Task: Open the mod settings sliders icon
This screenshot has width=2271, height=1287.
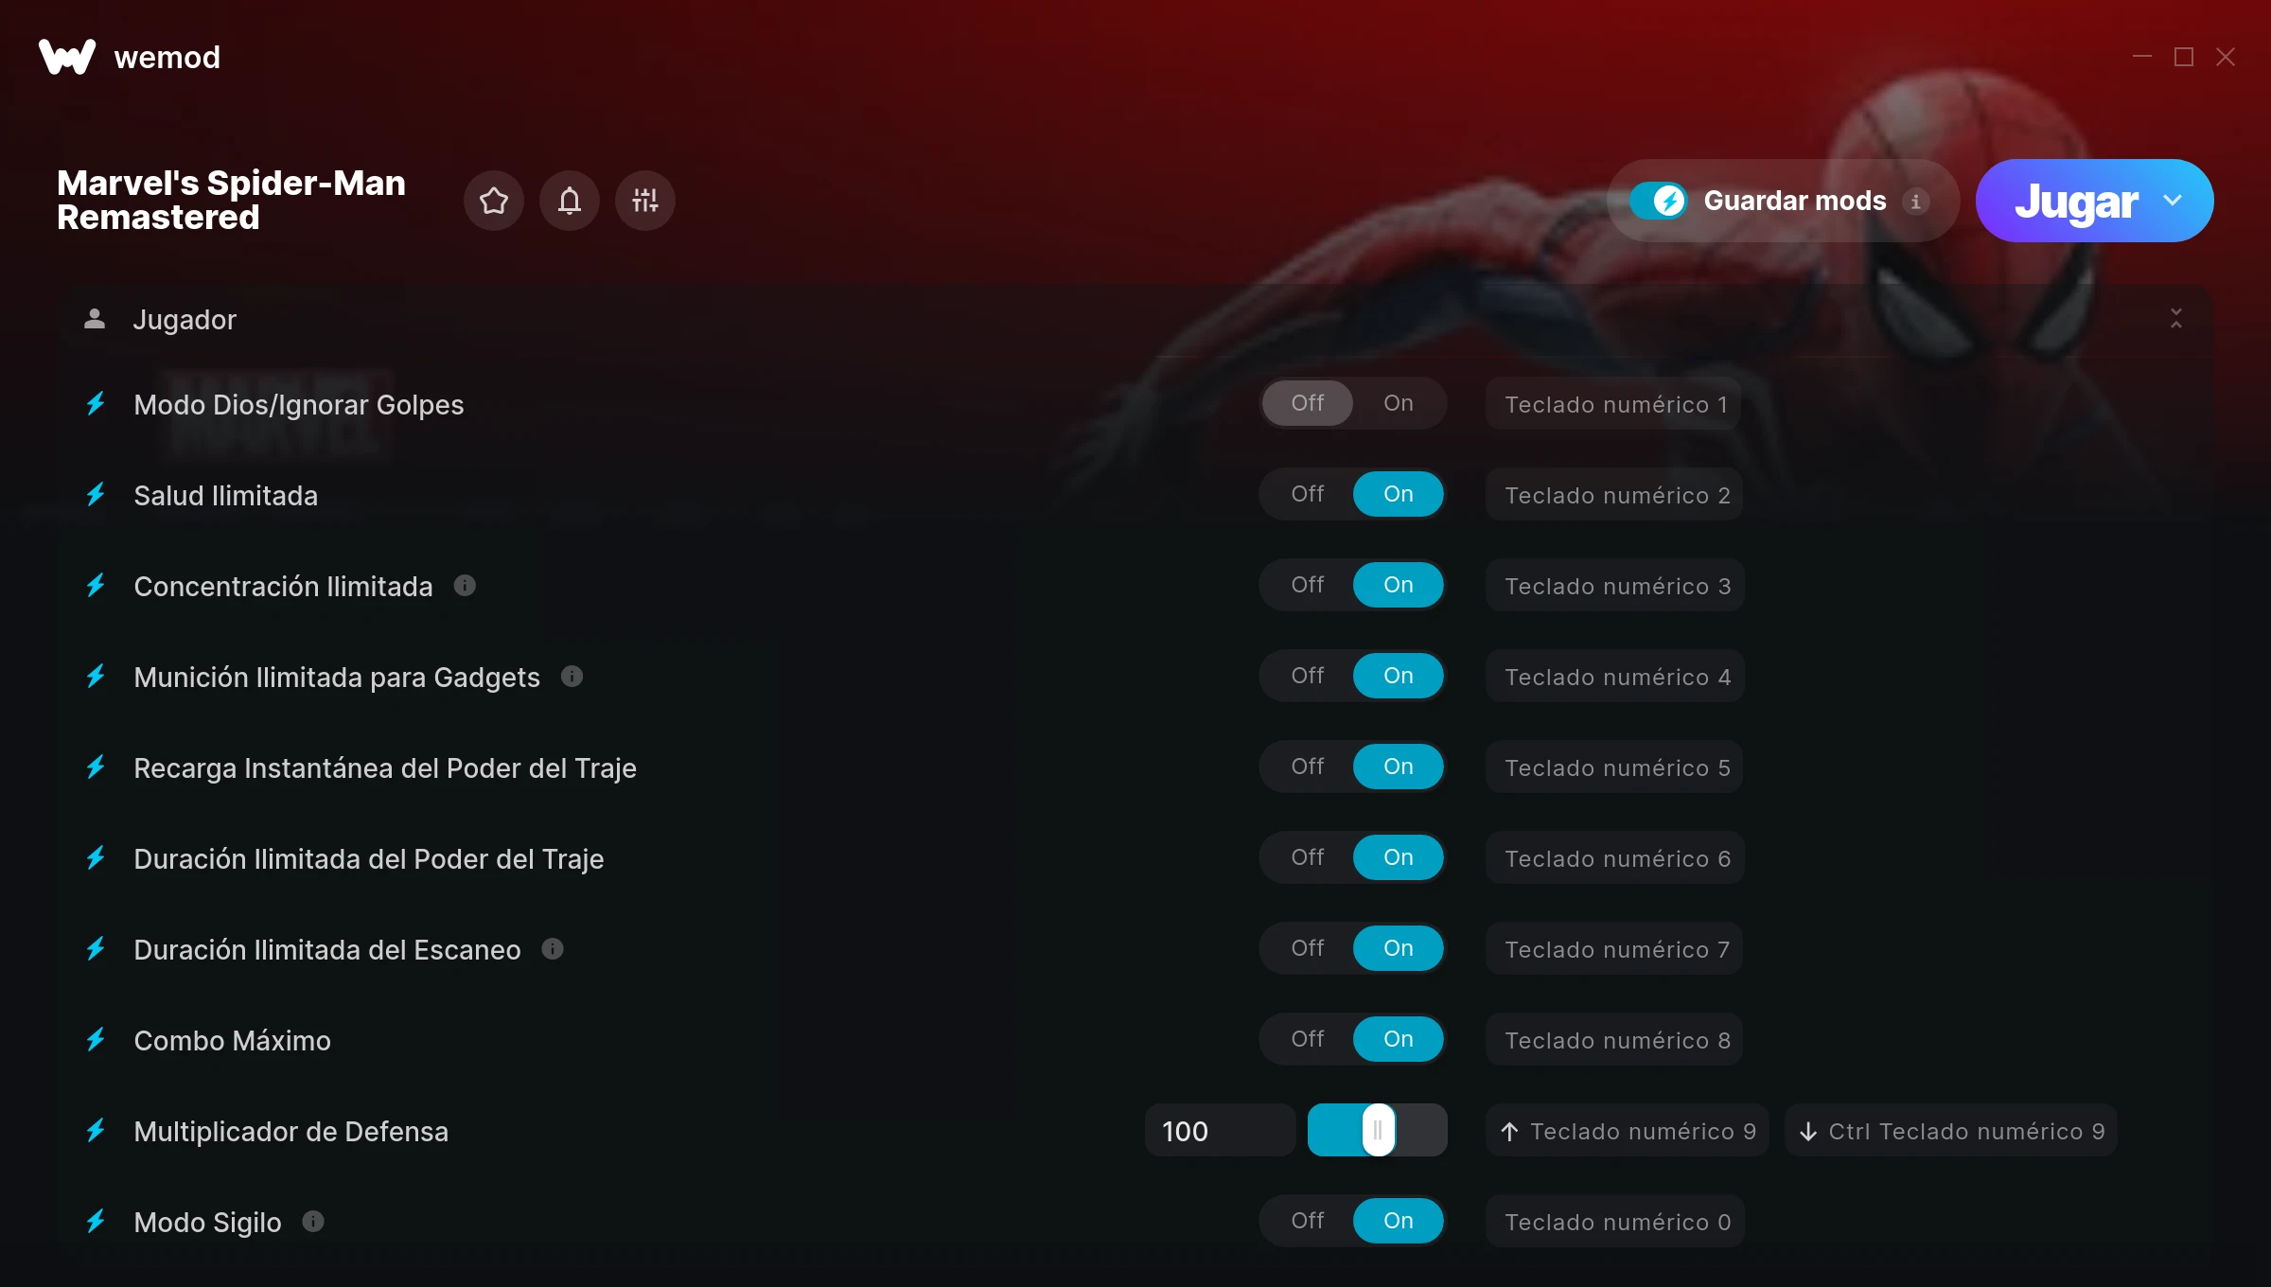Action: [x=645, y=201]
